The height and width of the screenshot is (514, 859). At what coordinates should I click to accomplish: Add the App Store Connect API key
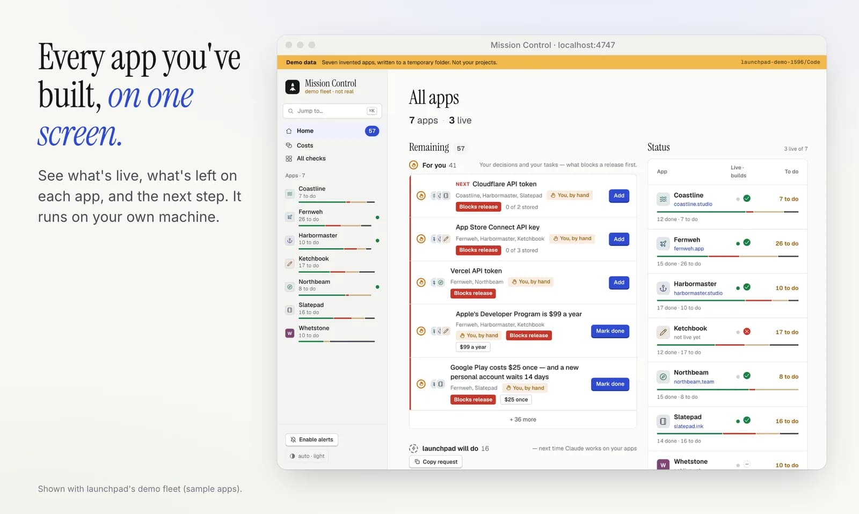[x=619, y=239]
